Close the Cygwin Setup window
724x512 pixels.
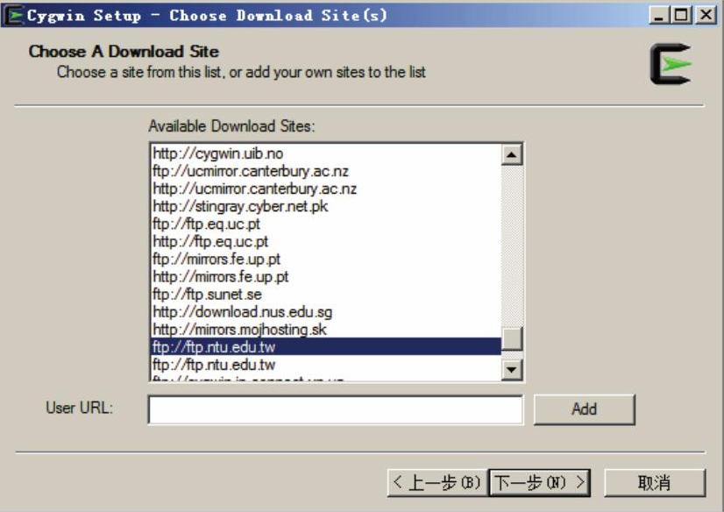[x=706, y=15]
